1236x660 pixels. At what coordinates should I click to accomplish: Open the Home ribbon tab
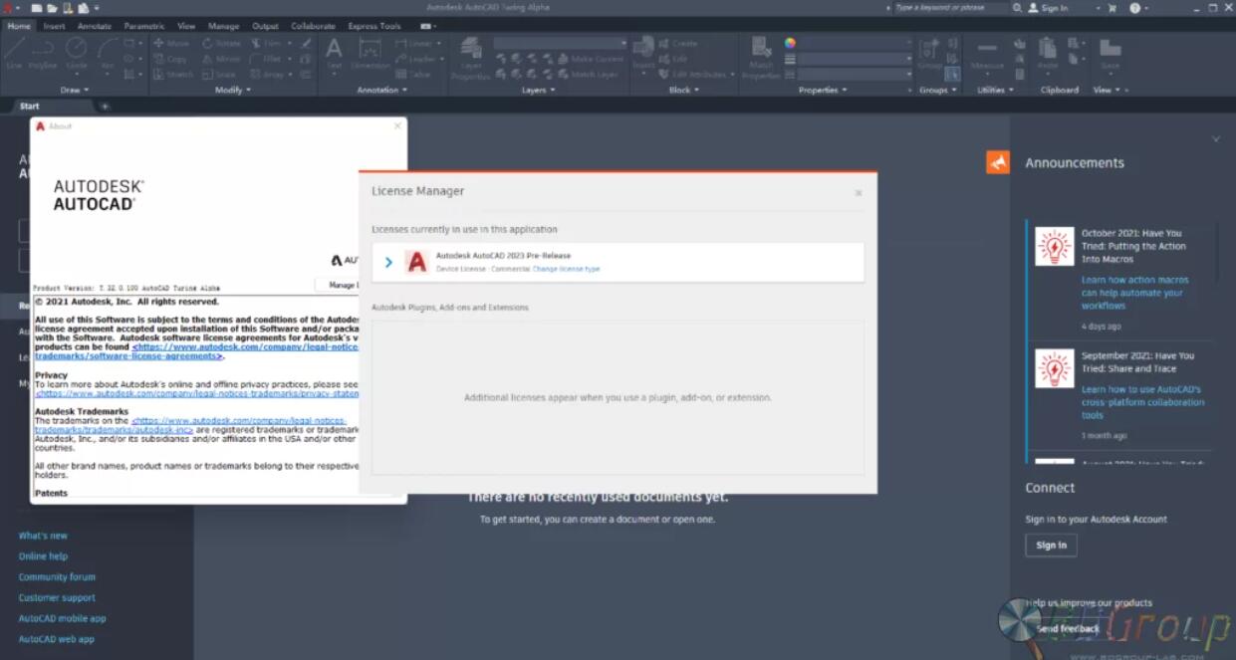[x=19, y=26]
